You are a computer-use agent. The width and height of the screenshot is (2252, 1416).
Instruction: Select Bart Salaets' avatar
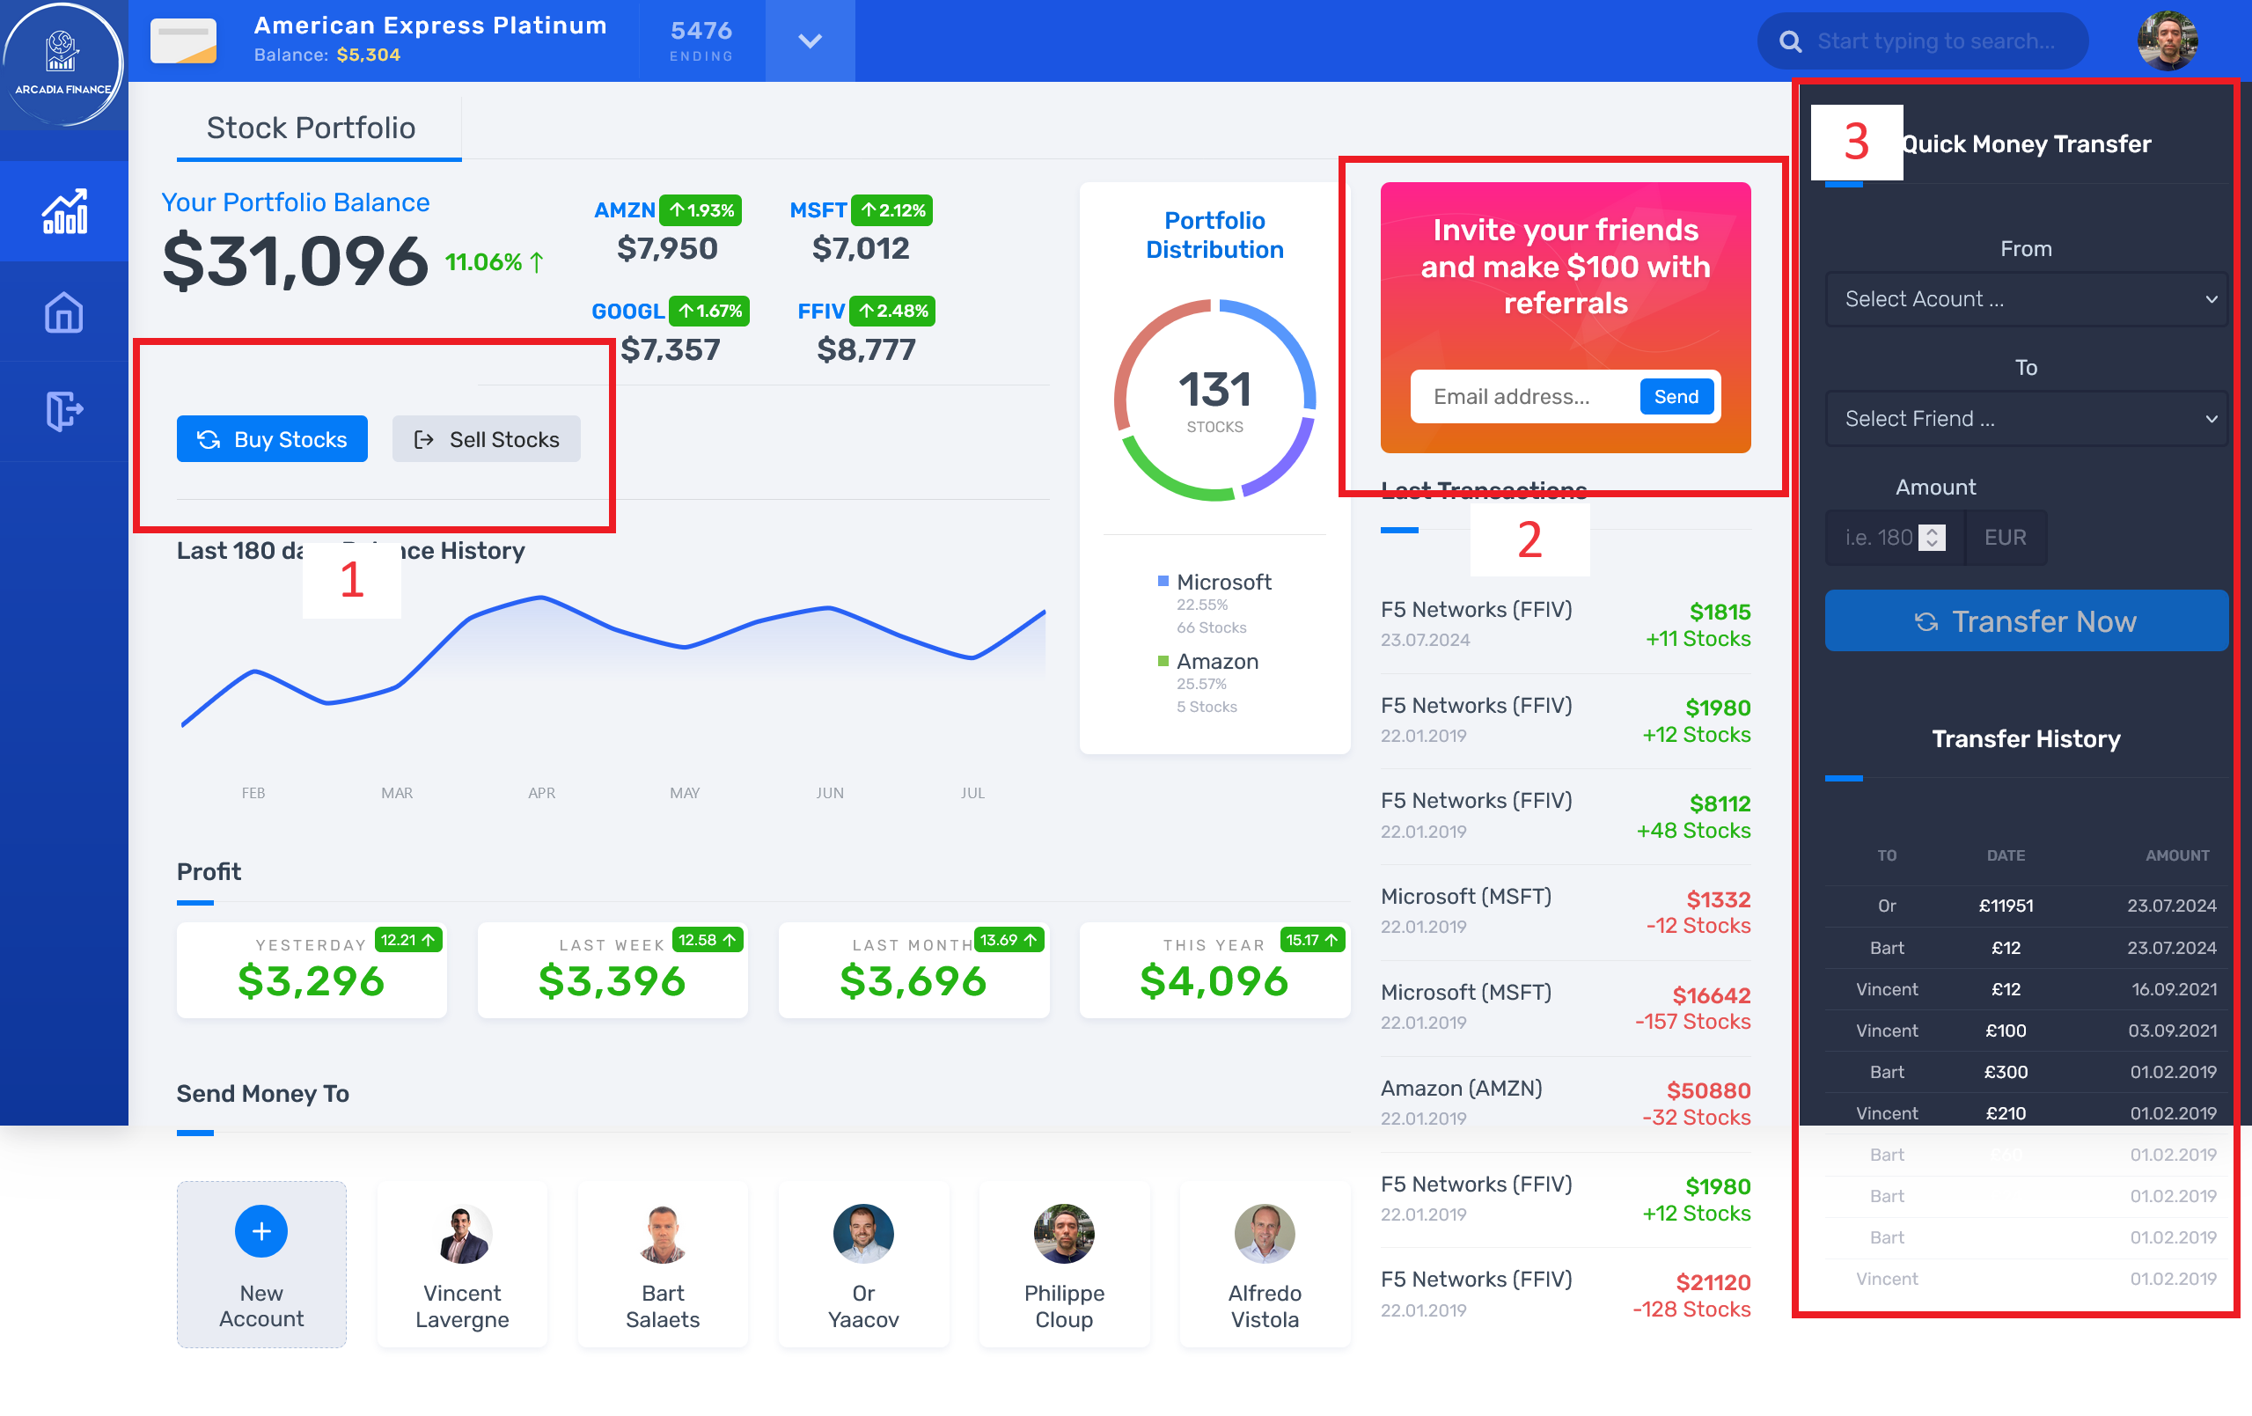coord(663,1235)
